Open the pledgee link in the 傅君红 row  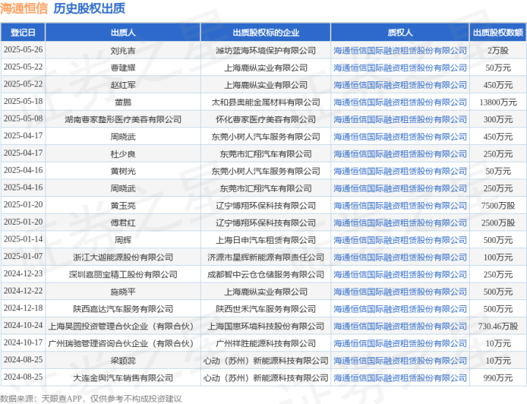[400, 222]
